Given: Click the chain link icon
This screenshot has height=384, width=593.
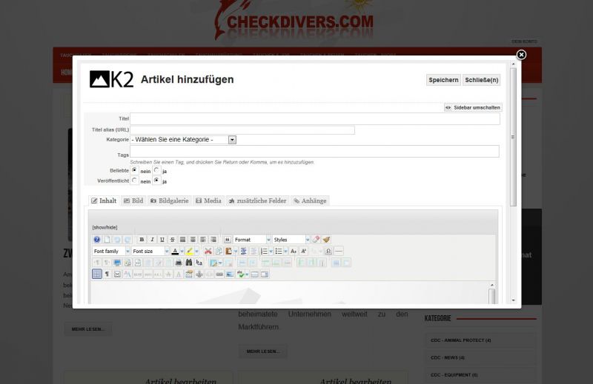Looking at the screenshot, I should click(219, 274).
